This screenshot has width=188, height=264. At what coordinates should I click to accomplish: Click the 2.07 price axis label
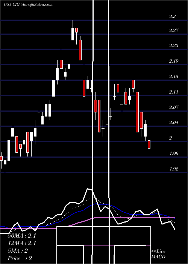pyautogui.click(x=174, y=107)
